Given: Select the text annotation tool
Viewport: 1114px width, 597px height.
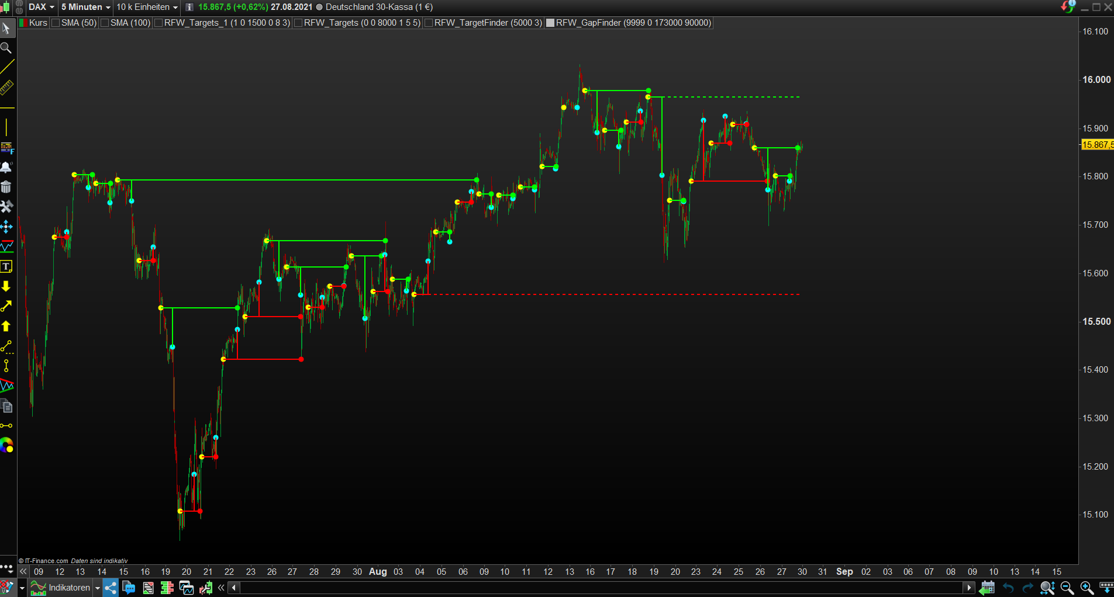Looking at the screenshot, I should tap(6, 266).
